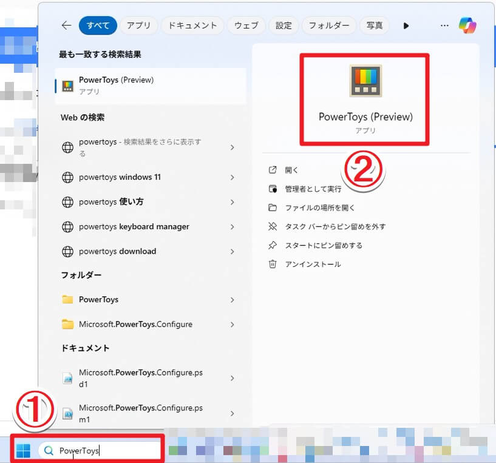This screenshot has width=496, height=463.
Task: Expand chevron for Microsoft.PowerToys.Configure.psm1
Action: click(232, 414)
